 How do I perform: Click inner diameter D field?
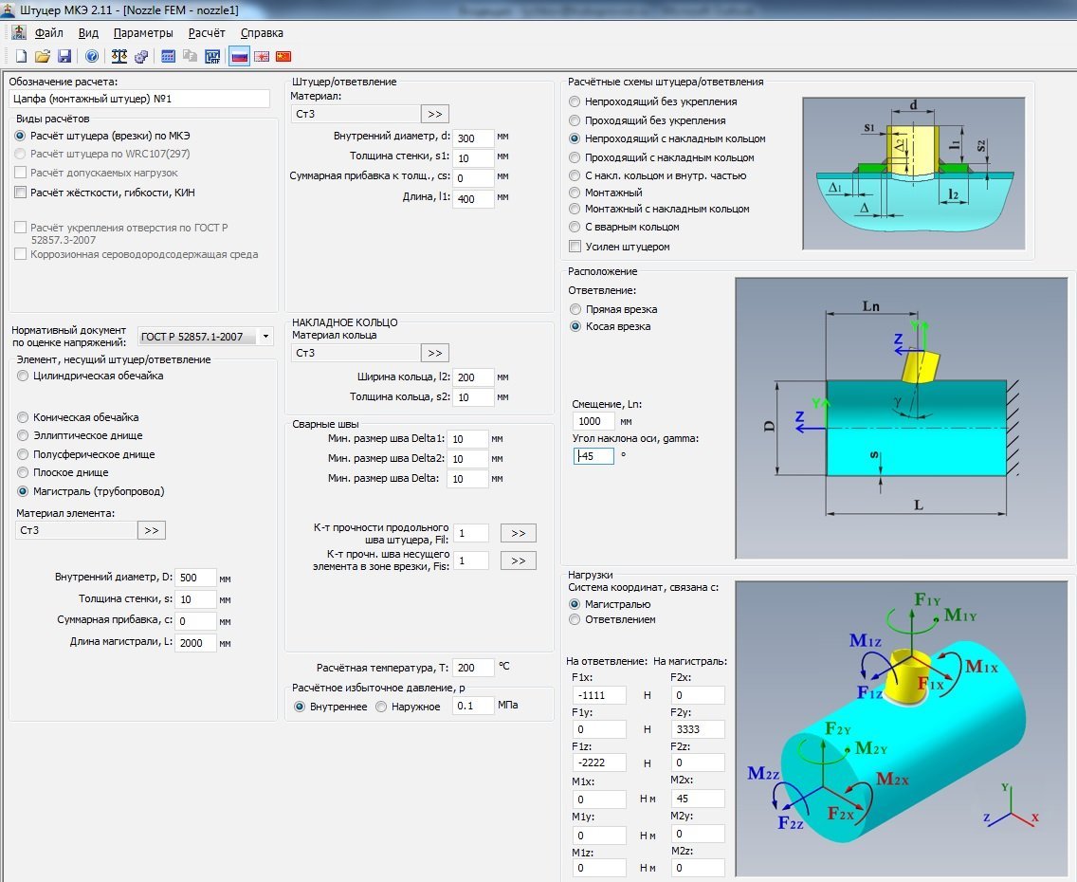click(195, 578)
